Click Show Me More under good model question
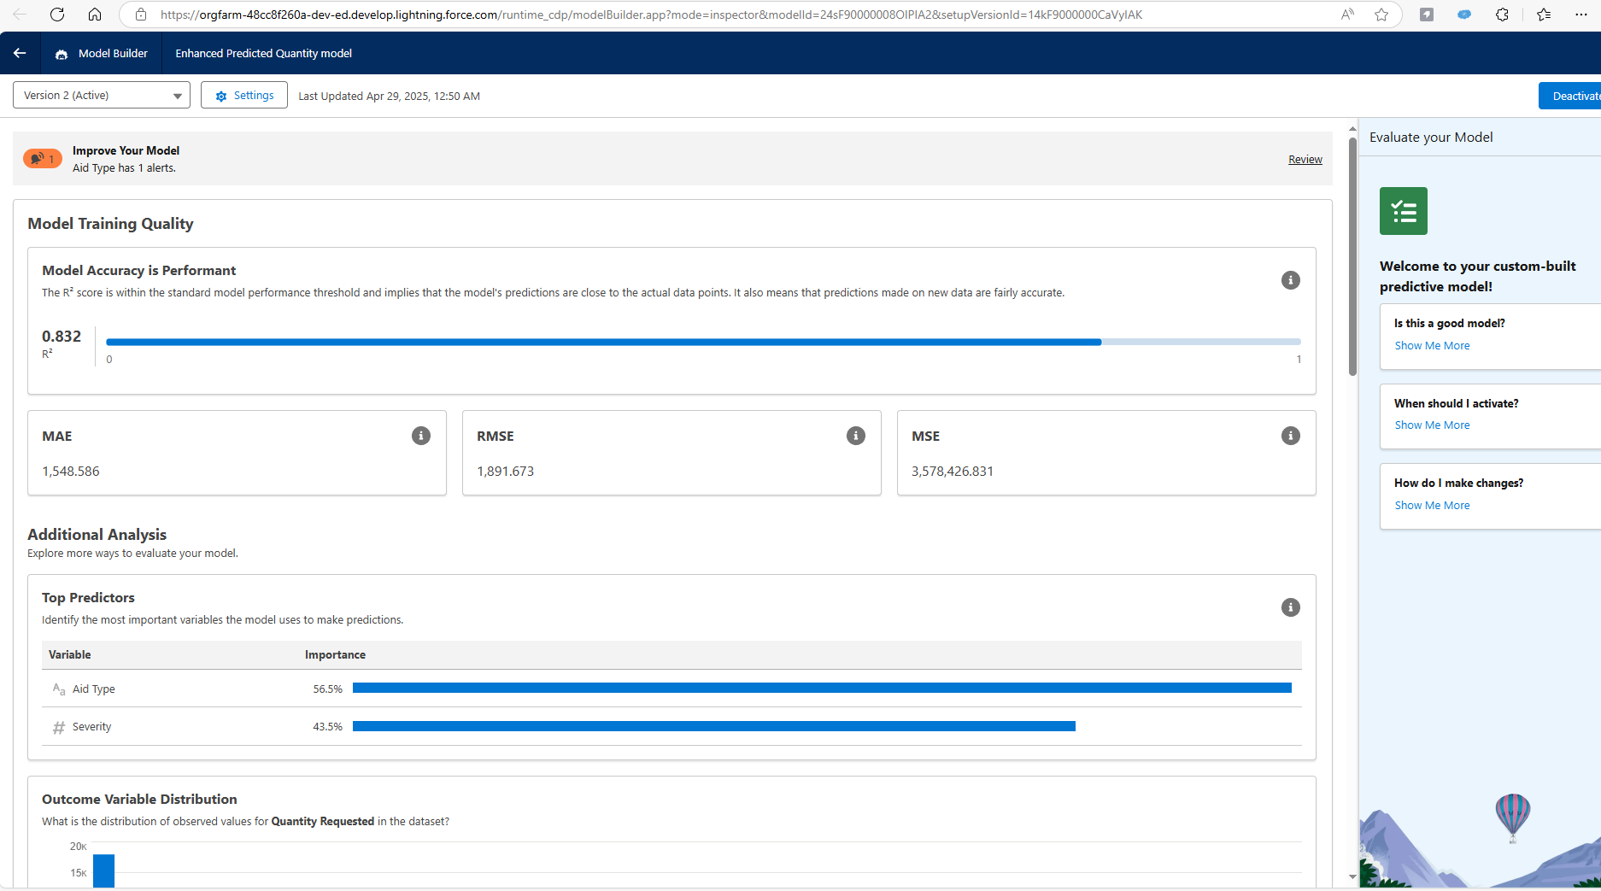Image resolution: width=1601 pixels, height=891 pixels. 1433,346
